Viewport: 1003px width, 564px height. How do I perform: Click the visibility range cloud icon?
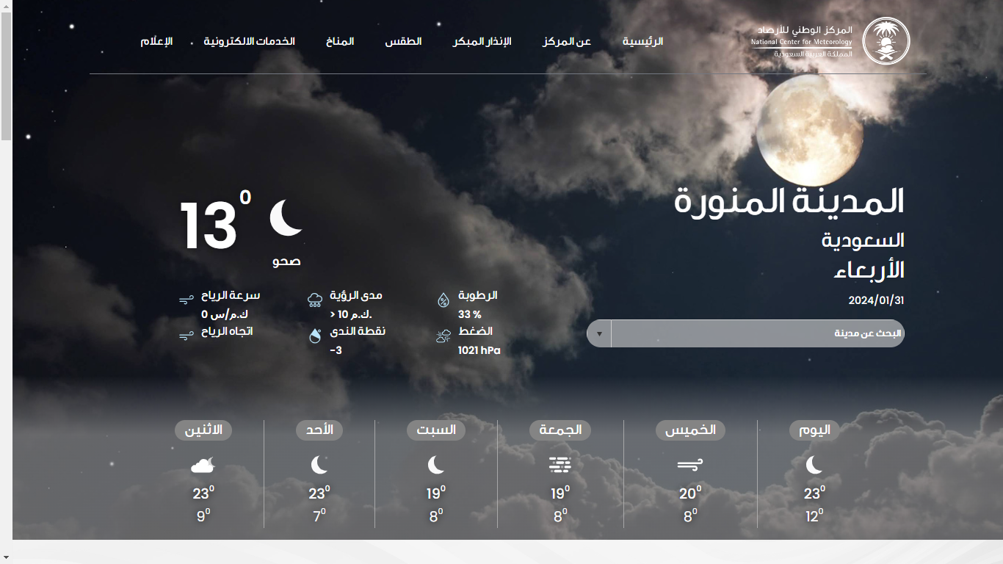pos(315,300)
